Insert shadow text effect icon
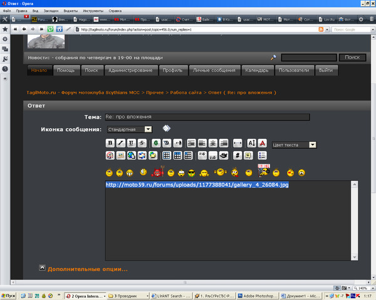This screenshot has height=300, width=376. 167,143
